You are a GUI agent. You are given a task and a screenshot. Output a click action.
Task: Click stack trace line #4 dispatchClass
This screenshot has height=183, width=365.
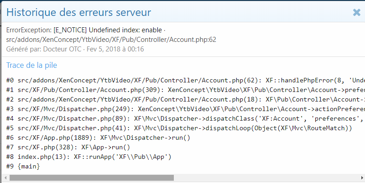(x=182, y=119)
